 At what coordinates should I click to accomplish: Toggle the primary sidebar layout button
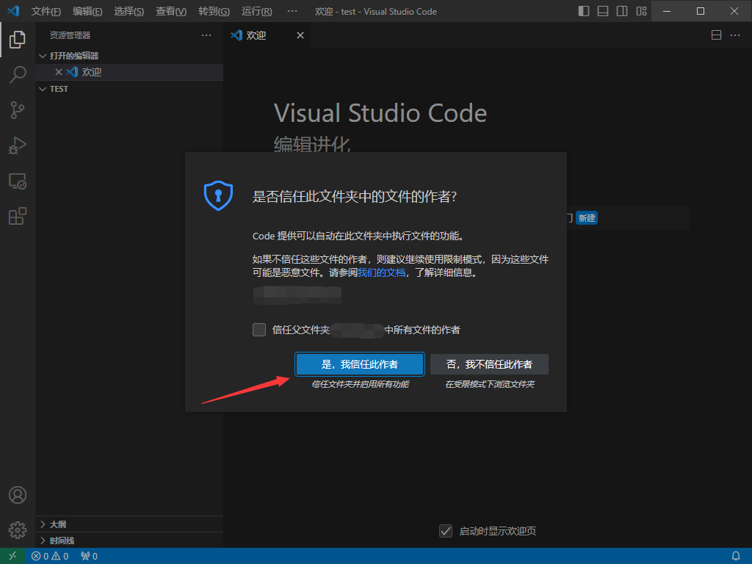tap(584, 11)
